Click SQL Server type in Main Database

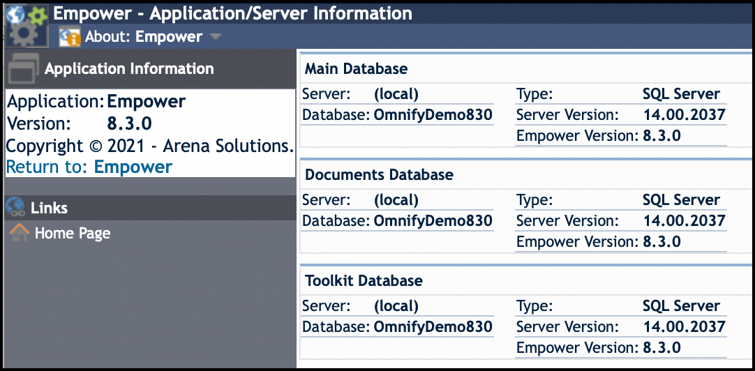681,94
